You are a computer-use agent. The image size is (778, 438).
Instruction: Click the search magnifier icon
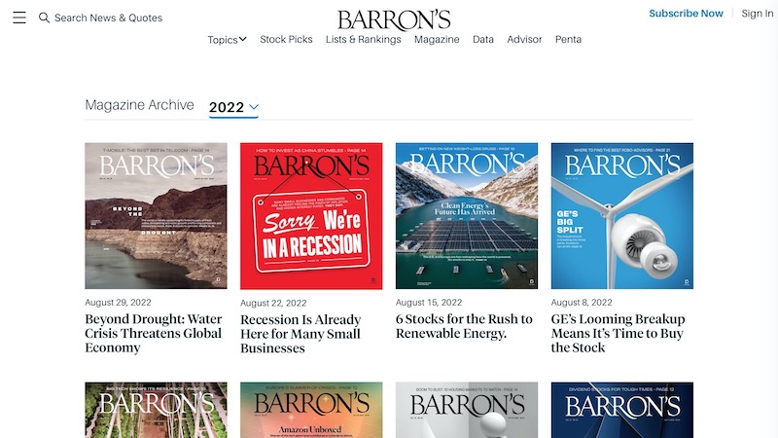(44, 18)
